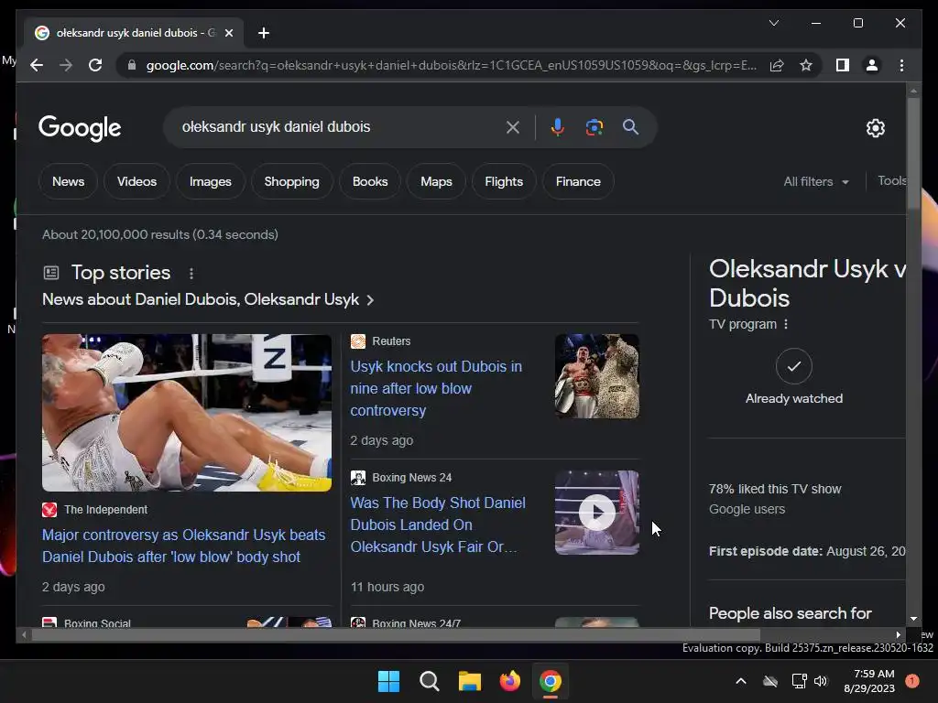Expand the All filters dropdown

(816, 182)
